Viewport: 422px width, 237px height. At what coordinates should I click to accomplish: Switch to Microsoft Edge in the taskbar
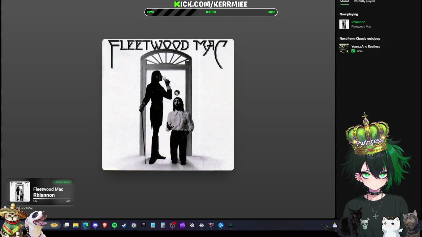[x=85, y=225]
